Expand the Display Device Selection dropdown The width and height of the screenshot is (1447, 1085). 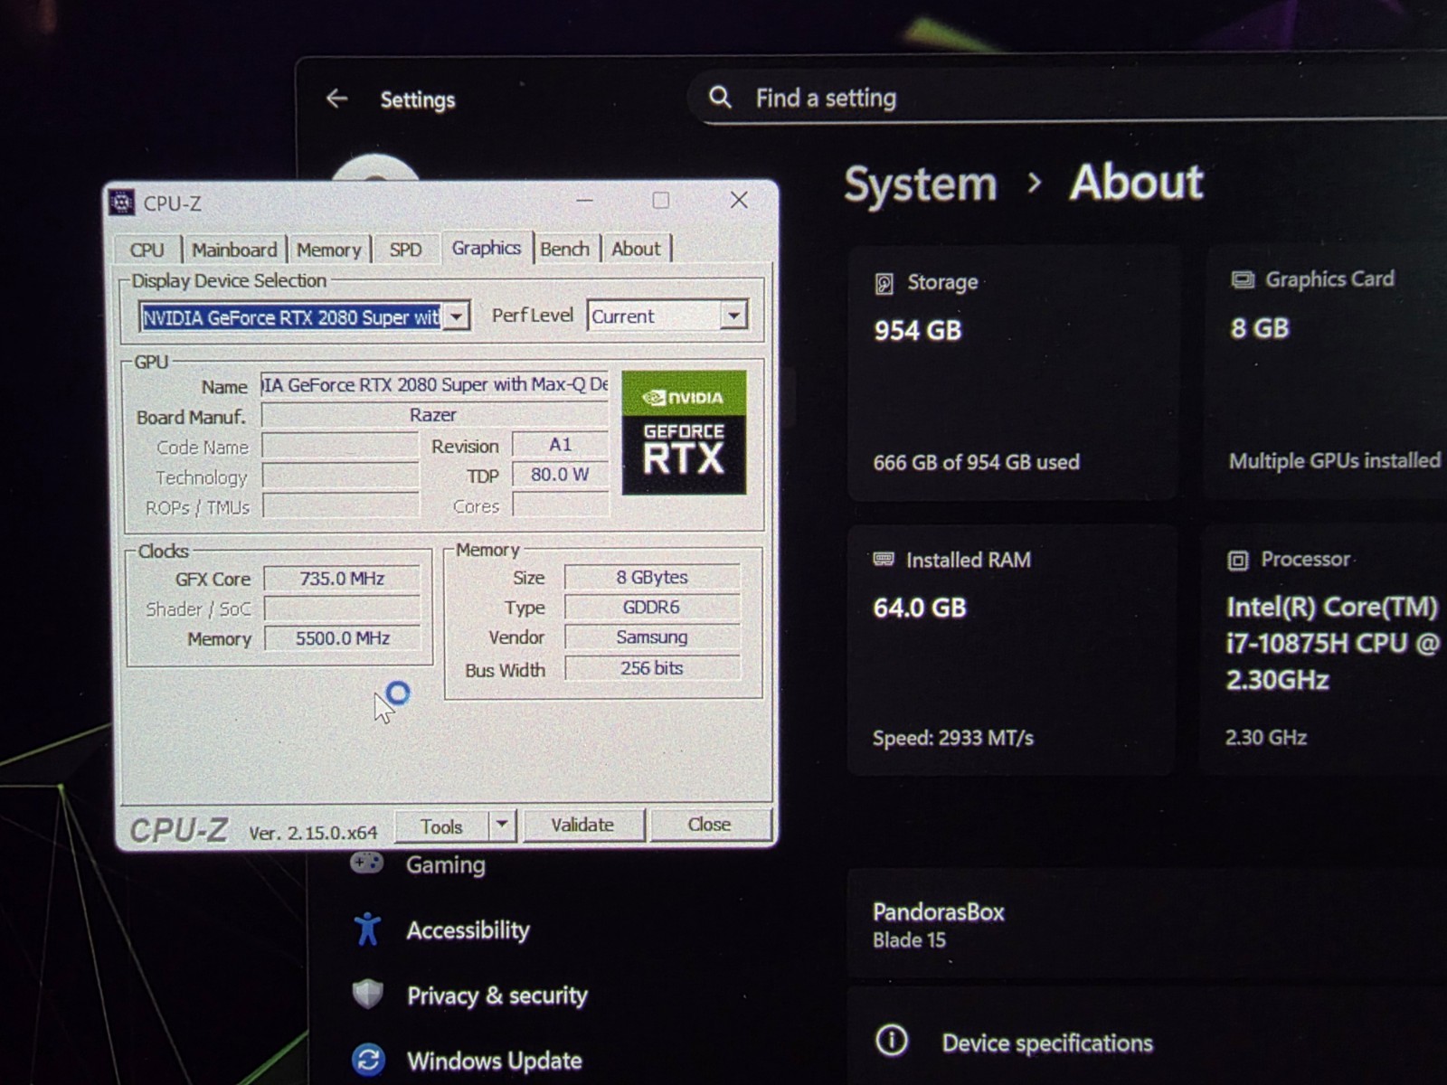[x=457, y=316]
